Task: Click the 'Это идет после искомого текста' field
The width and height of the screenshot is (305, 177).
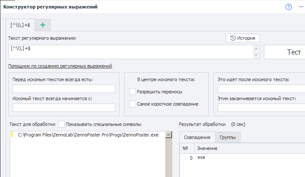Action: (261, 88)
